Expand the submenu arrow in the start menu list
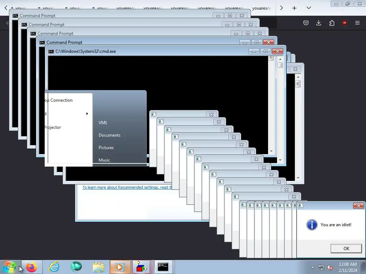The width and height of the screenshot is (366, 274). [x=87, y=114]
